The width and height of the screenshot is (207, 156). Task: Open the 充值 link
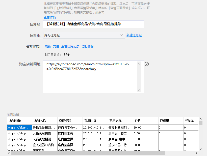(x=56, y=46)
